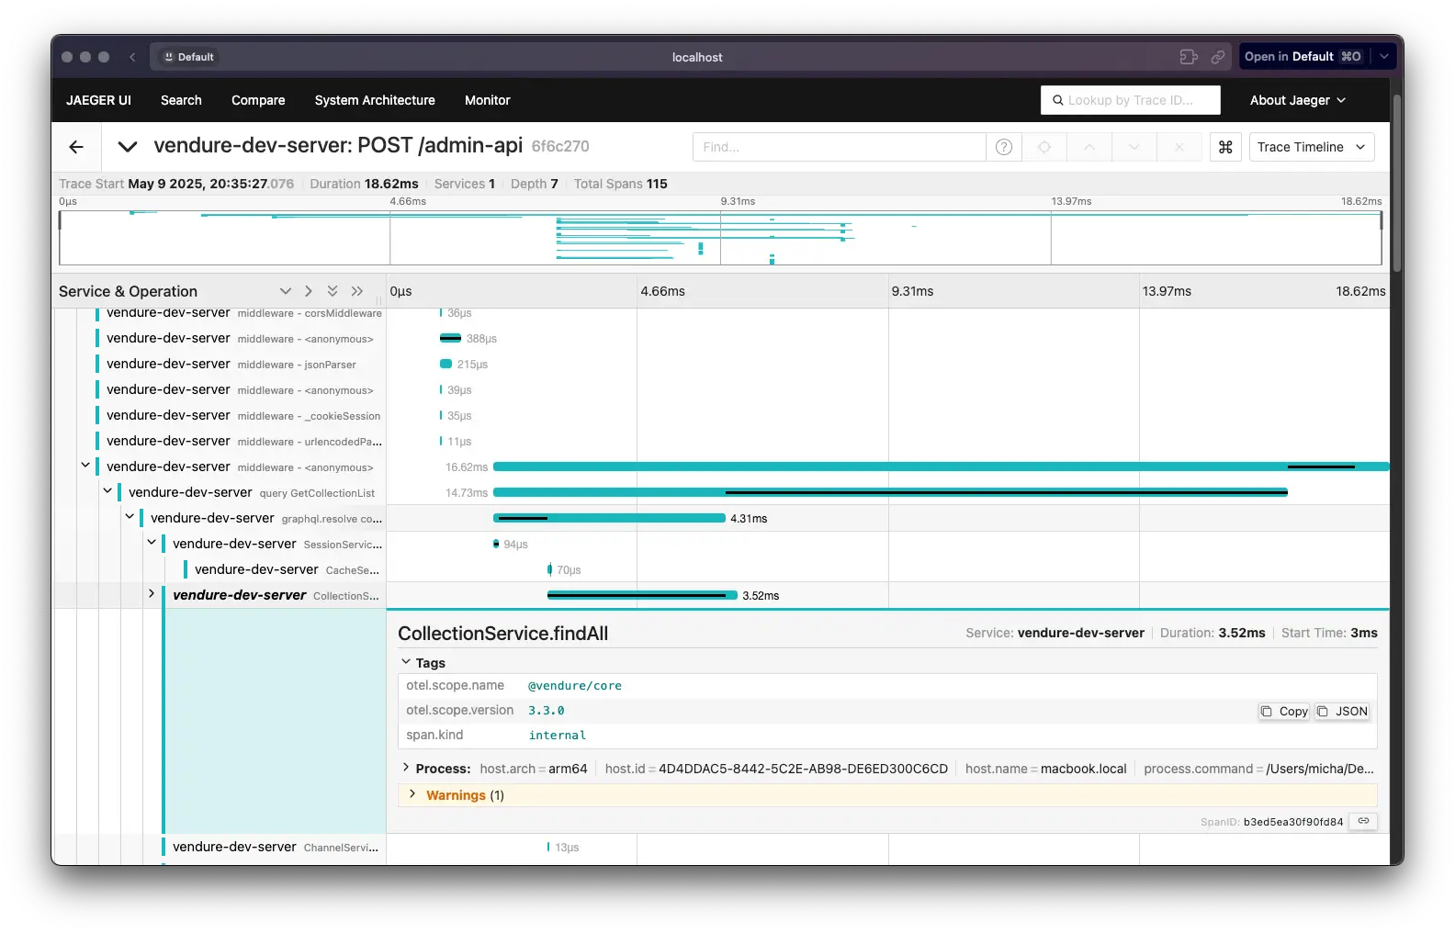The image size is (1455, 933).
Task: Open the Trace Timeline view dropdown
Action: (1311, 147)
